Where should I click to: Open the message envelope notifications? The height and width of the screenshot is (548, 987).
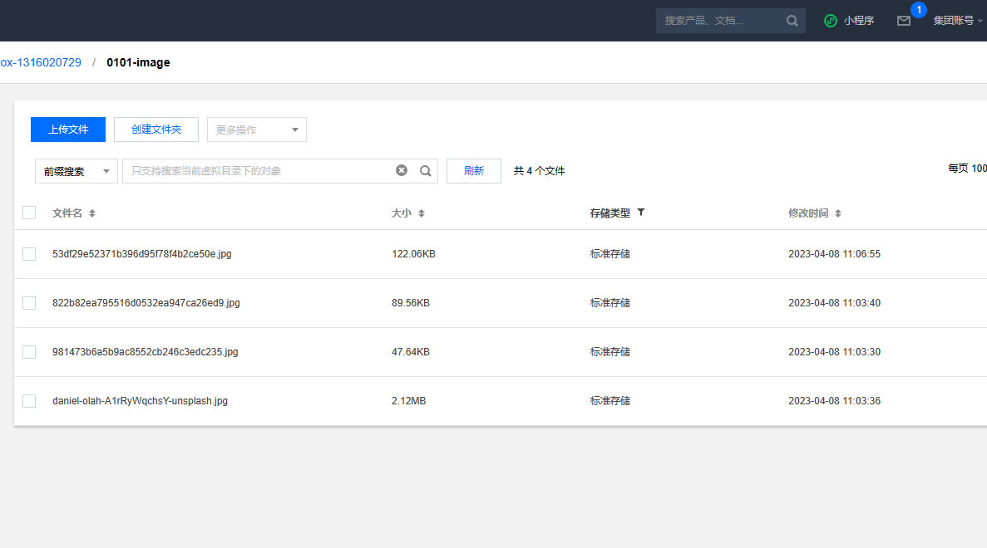click(904, 21)
